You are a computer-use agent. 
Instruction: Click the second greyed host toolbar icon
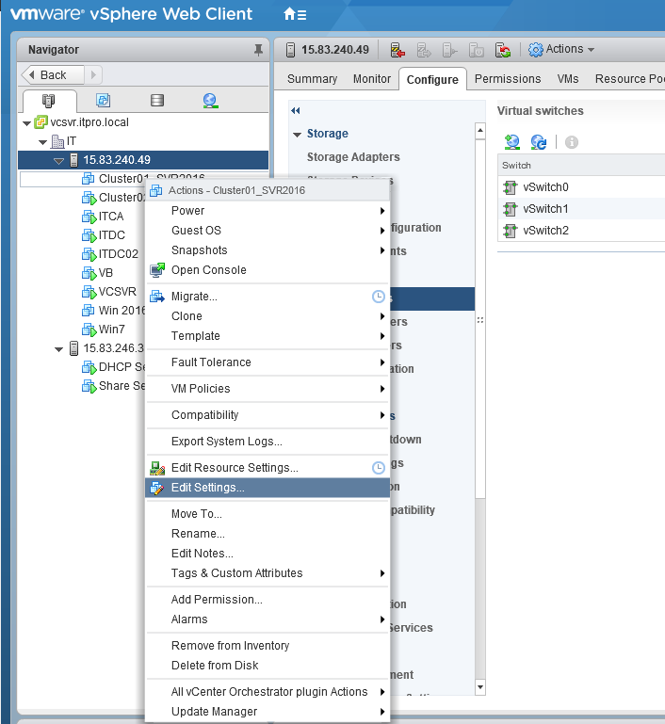click(424, 49)
